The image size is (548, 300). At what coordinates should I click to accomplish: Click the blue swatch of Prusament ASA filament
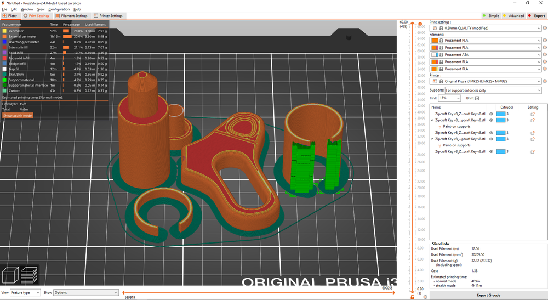[x=437, y=55]
